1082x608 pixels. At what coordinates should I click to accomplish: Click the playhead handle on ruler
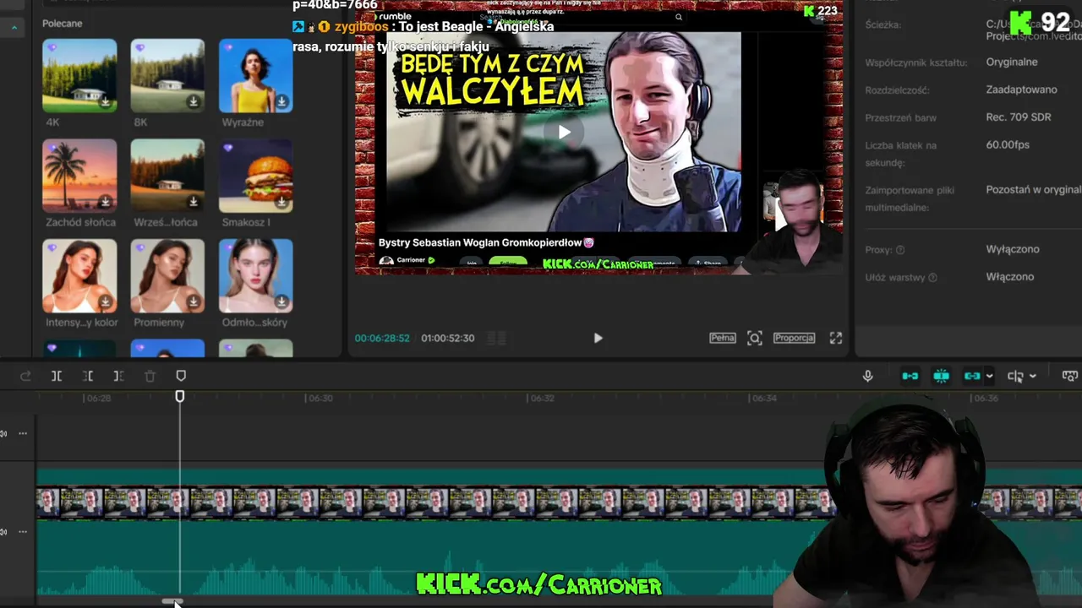click(x=180, y=396)
